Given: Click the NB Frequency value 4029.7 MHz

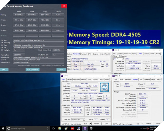Looking at the screenshot, I should coord(152,89).
